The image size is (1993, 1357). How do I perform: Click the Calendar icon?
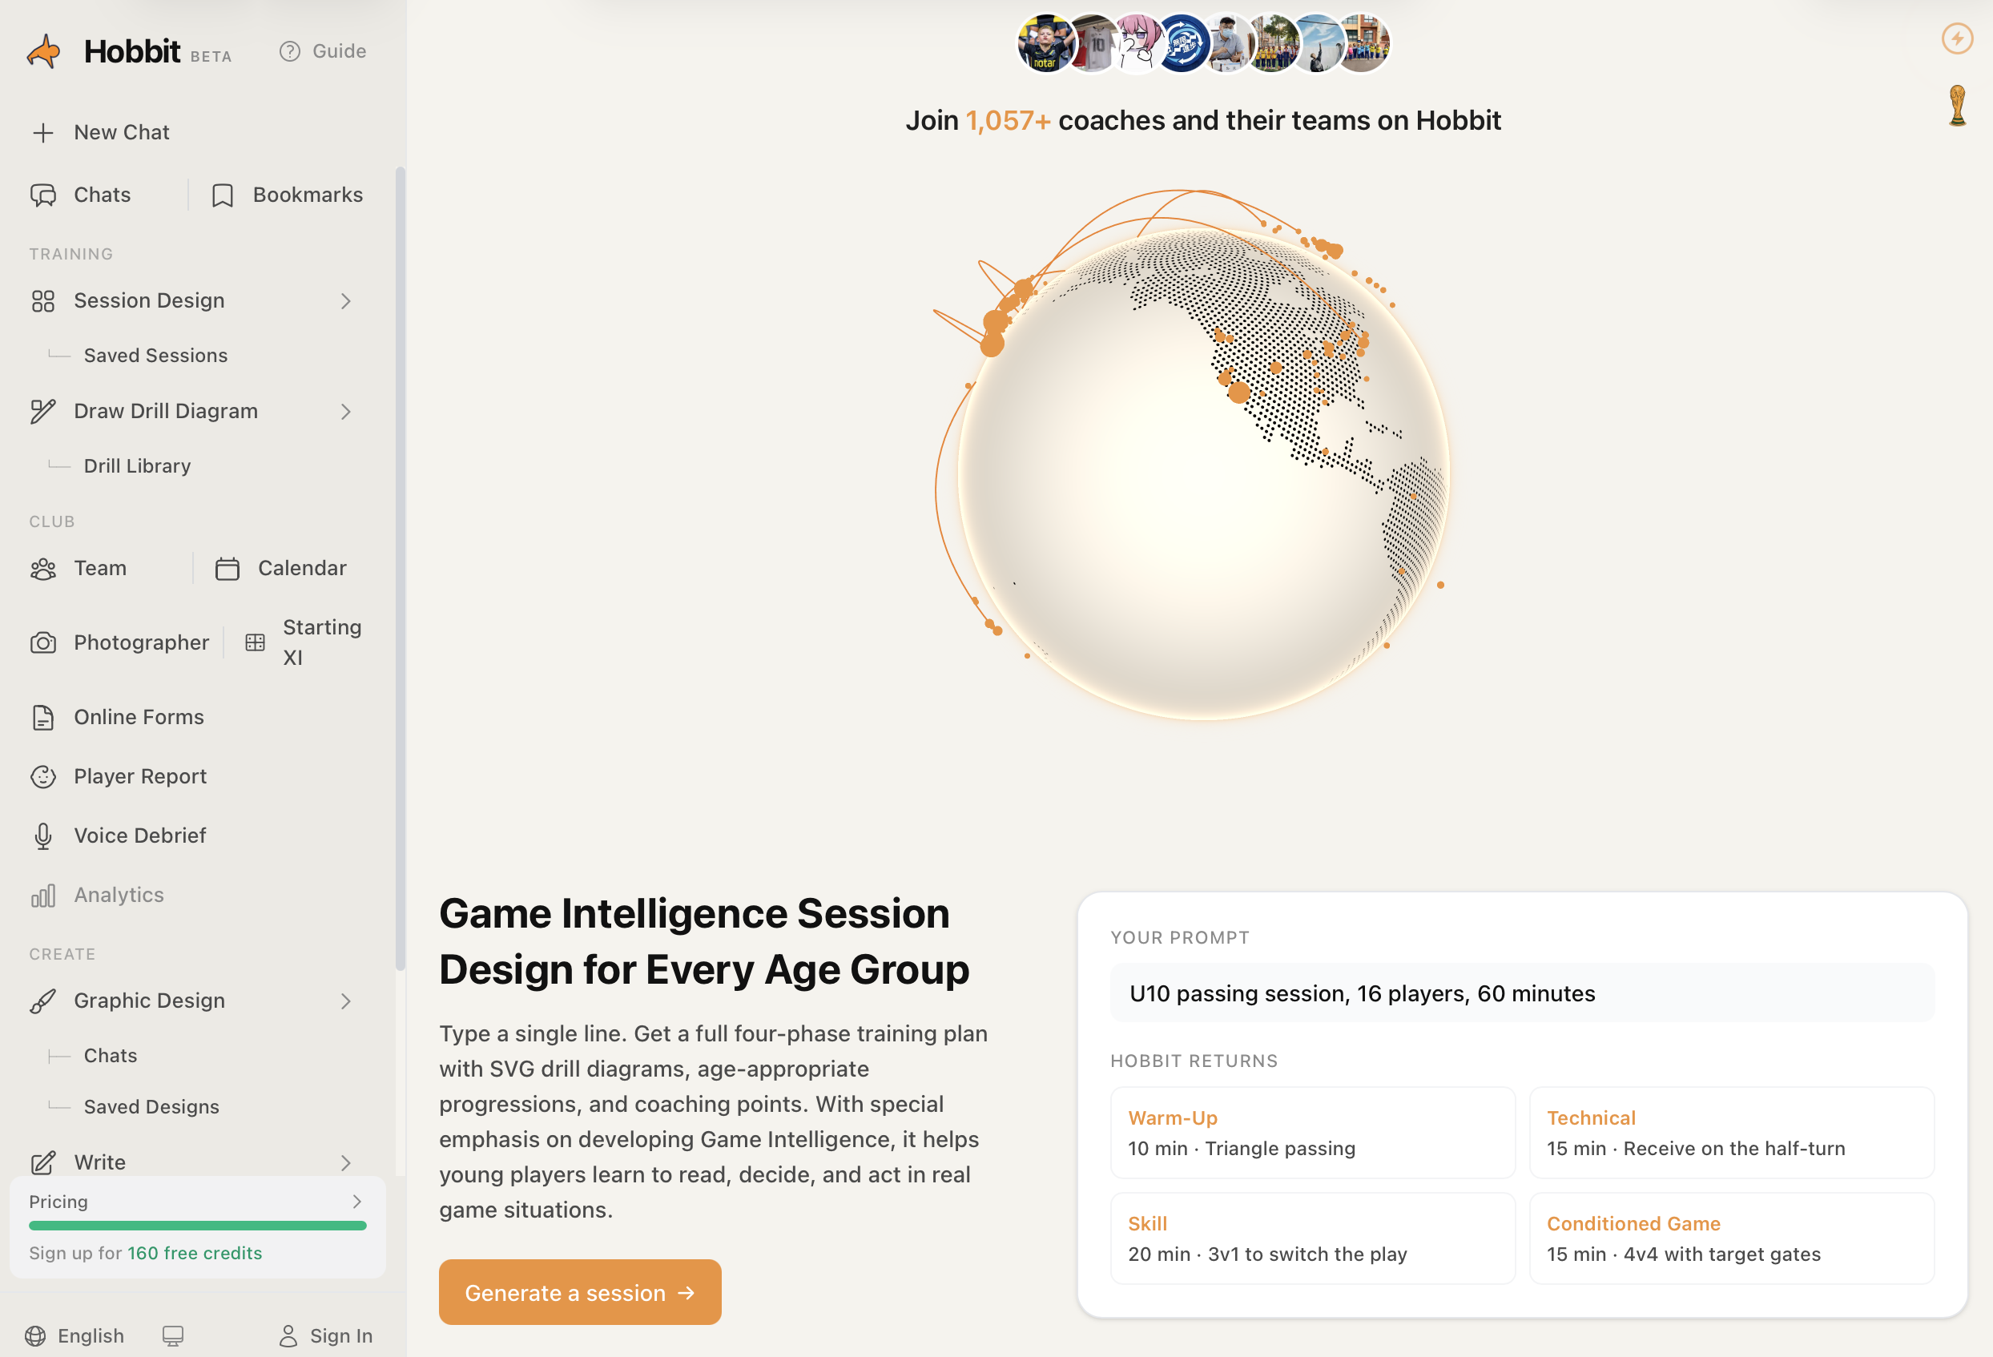pyautogui.click(x=227, y=569)
